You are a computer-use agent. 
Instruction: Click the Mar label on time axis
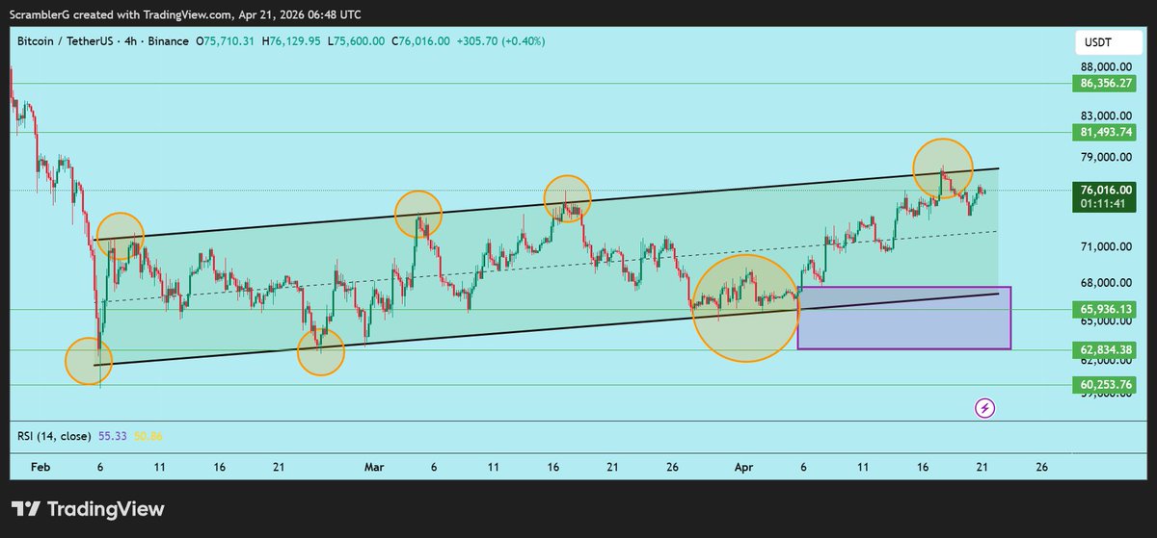point(375,466)
